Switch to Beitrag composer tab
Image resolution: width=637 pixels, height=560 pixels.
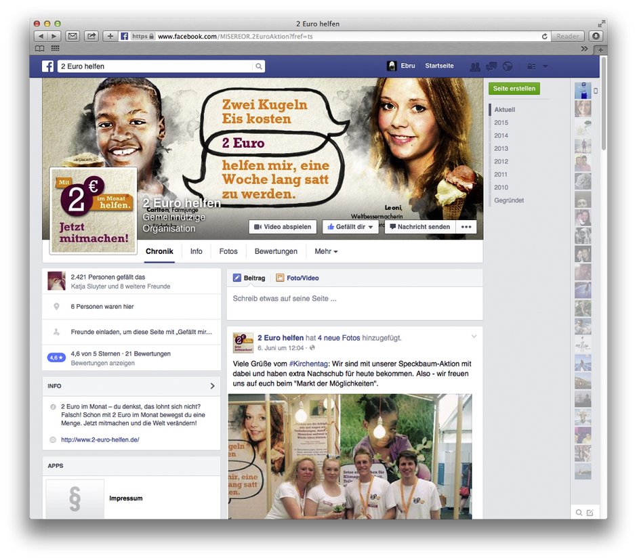pyautogui.click(x=249, y=278)
